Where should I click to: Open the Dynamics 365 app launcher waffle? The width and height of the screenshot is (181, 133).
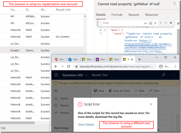pyautogui.click(x=56, y=75)
